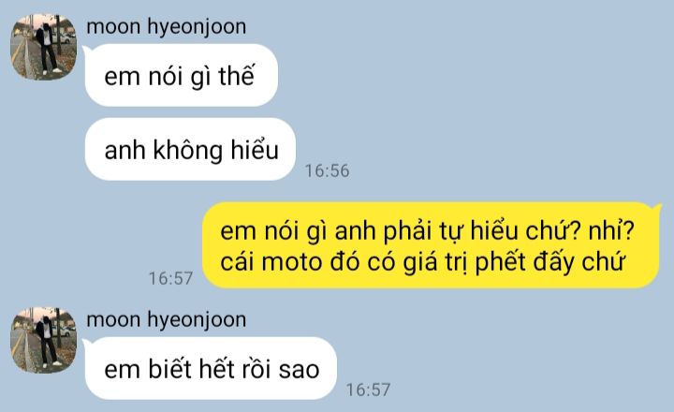This screenshot has width=674, height=412.
Task: Click the word "hiểu" in the second white bubble
Action: (255, 150)
